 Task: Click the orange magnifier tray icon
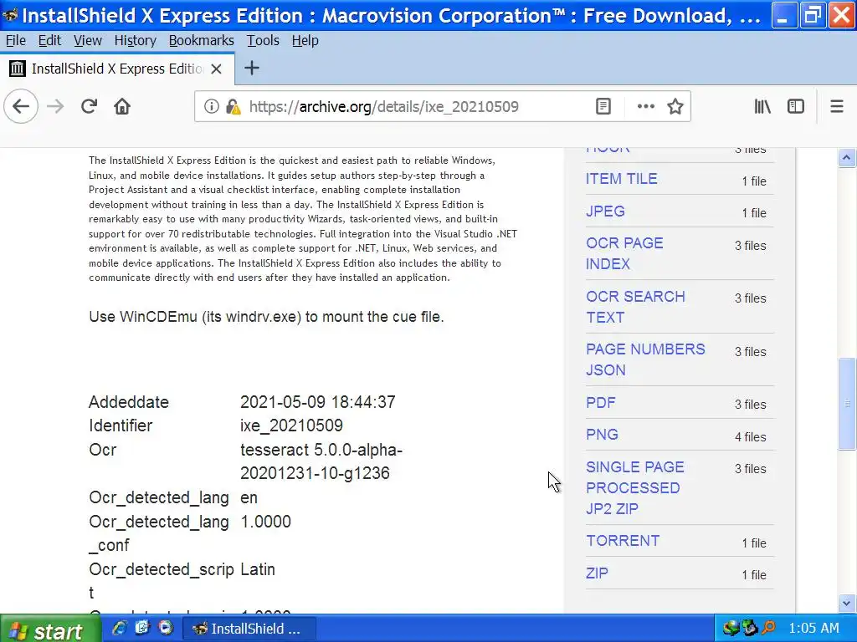pyautogui.click(x=768, y=629)
